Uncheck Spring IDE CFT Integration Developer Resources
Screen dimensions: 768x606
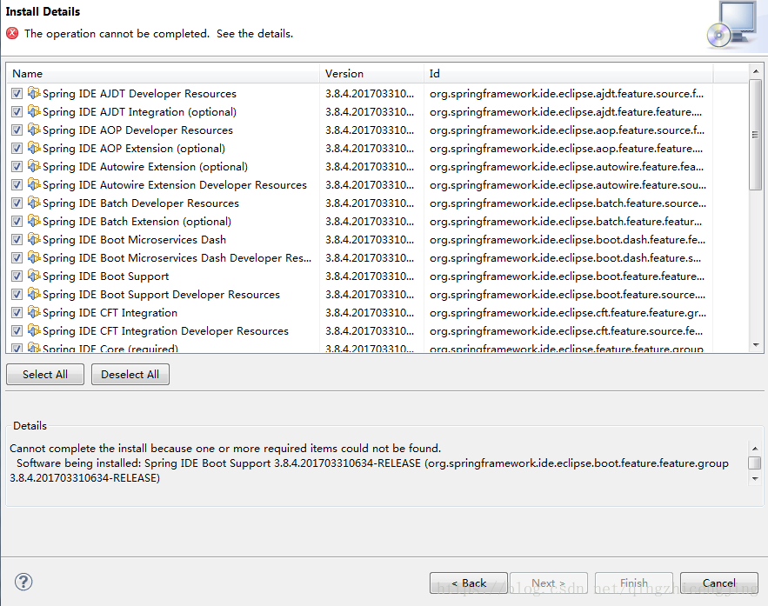[17, 331]
